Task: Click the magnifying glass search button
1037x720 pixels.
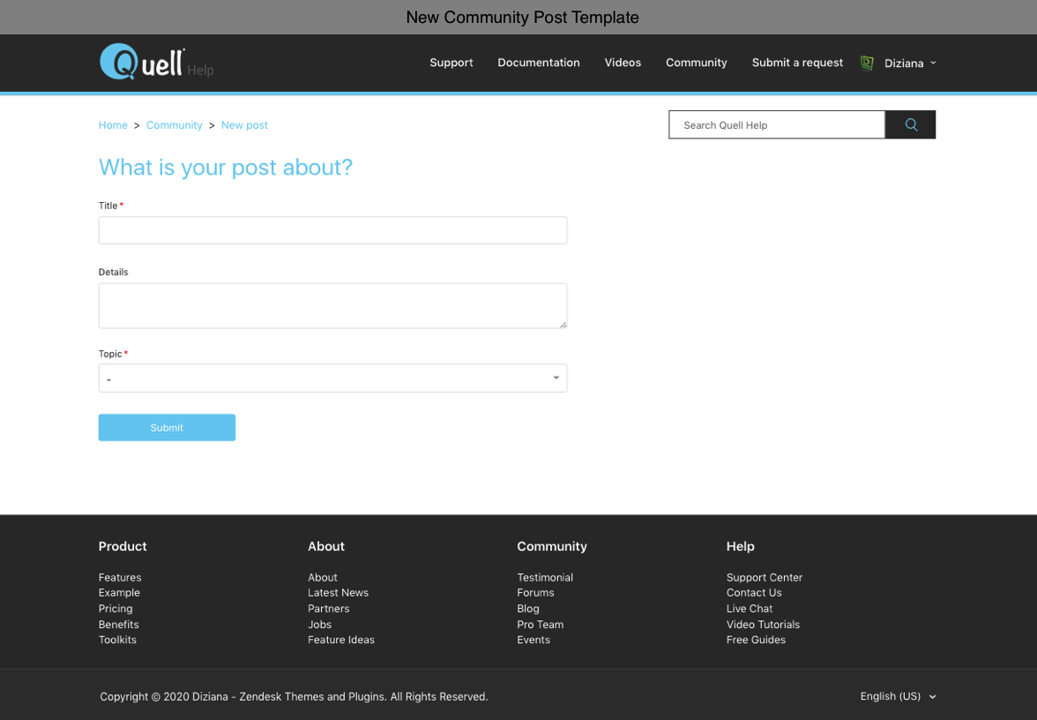Action: pyautogui.click(x=910, y=125)
